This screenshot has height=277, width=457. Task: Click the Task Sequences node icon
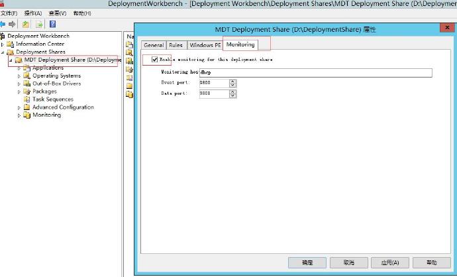[x=26, y=99]
